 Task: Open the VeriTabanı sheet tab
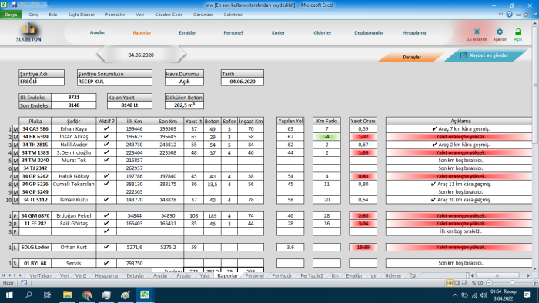point(41,275)
